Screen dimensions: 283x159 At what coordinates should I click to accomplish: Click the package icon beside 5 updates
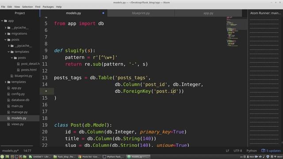point(263,151)
